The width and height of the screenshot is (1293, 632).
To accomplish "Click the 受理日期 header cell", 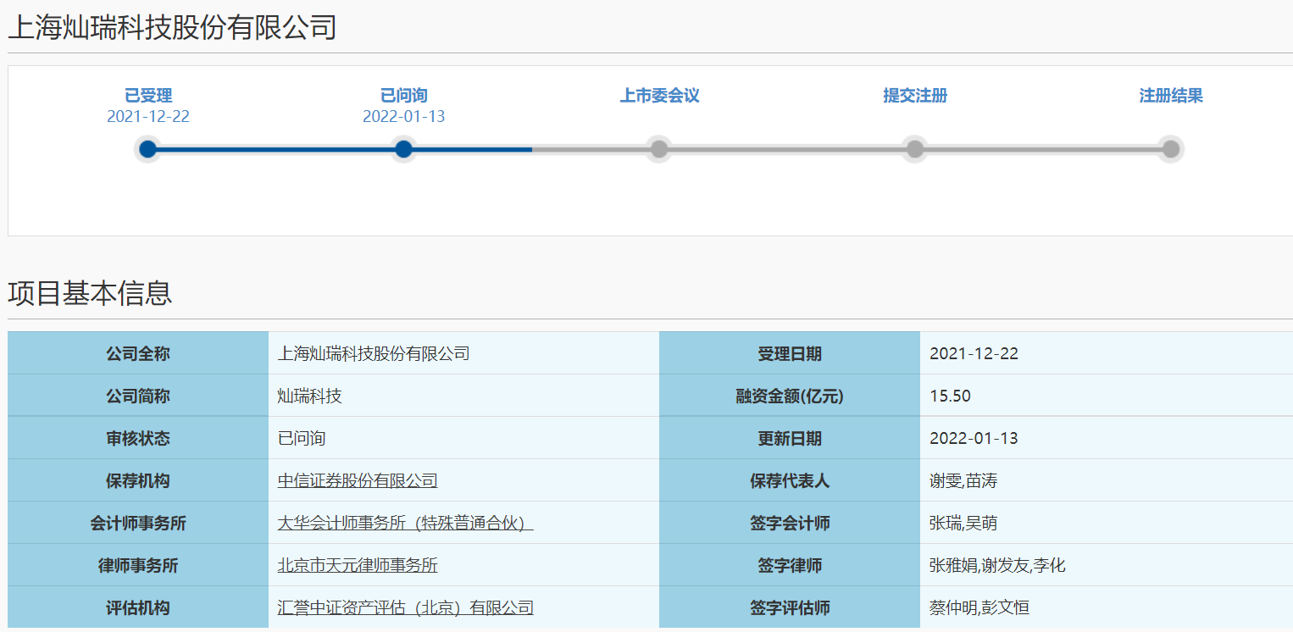I will coord(790,353).
